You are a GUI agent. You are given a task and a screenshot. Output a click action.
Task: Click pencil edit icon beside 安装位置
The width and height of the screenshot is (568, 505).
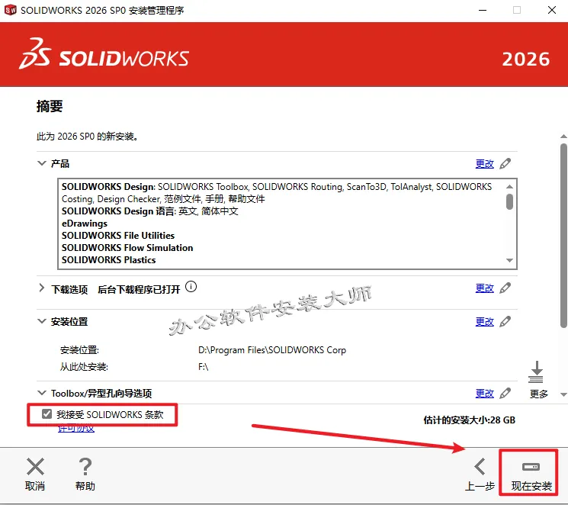tap(505, 321)
